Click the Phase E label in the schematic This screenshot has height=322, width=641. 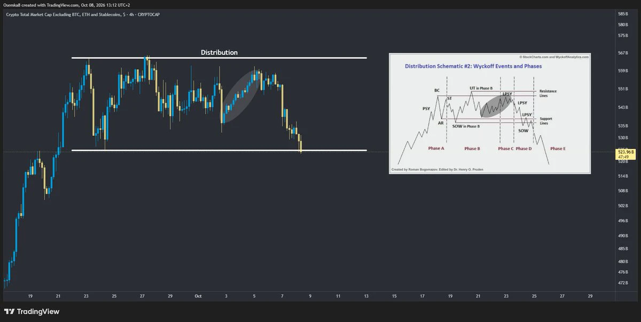click(558, 149)
